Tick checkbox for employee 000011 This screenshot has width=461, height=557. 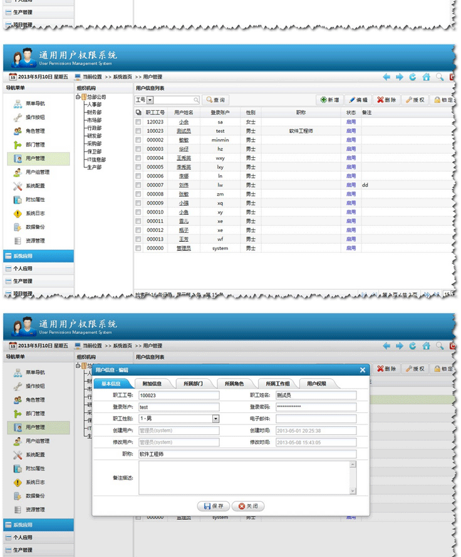pos(138,221)
